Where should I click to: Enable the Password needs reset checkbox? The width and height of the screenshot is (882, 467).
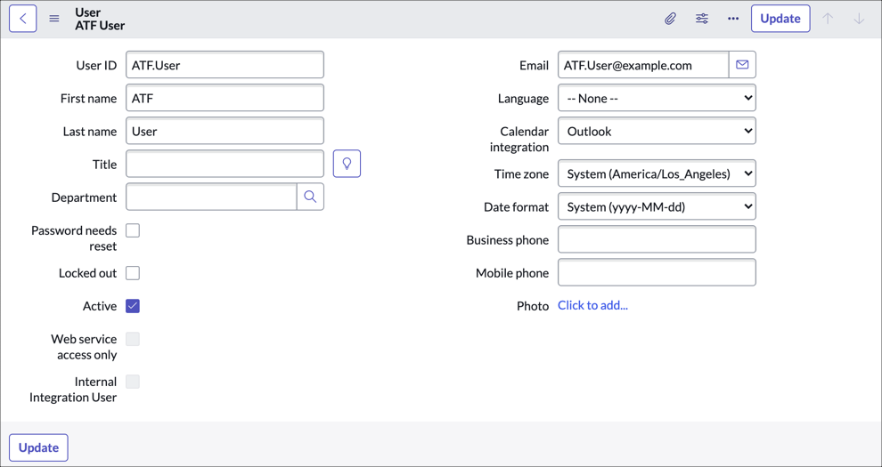[133, 231]
